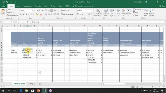Open the Font dialog launcher
Viewport: 166px width, 93px height.
tap(43, 18)
